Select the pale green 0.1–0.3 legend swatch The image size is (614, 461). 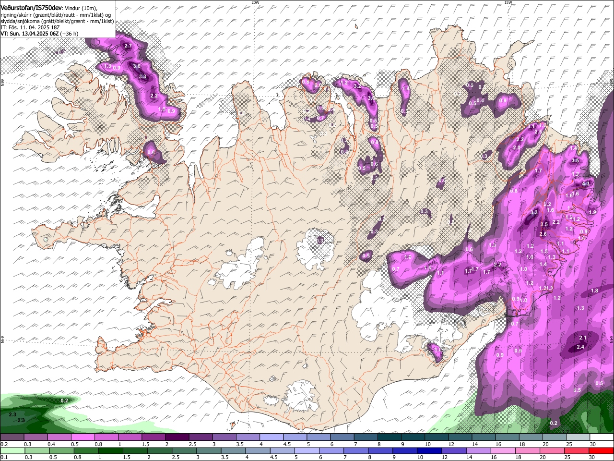point(12,451)
